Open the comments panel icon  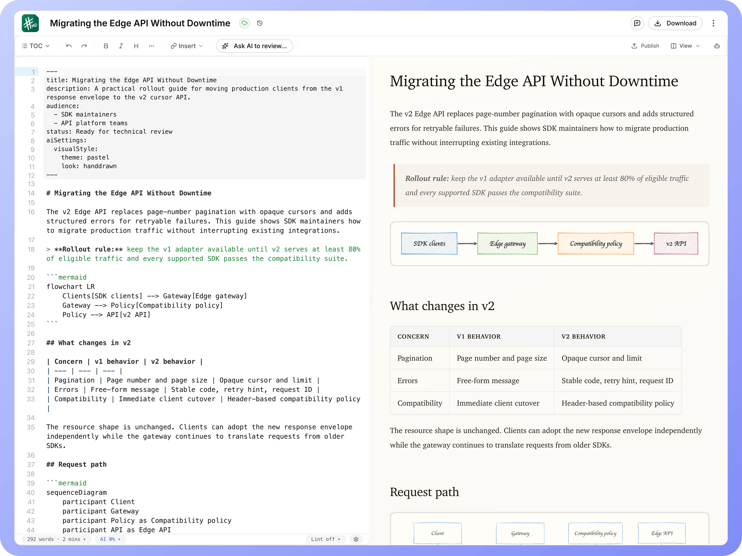point(637,23)
